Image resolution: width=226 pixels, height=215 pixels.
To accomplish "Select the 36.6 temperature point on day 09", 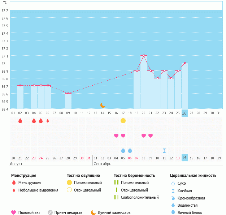I will [x=68, y=93].
